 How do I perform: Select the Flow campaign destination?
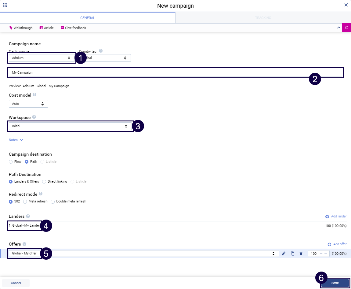click(11, 161)
